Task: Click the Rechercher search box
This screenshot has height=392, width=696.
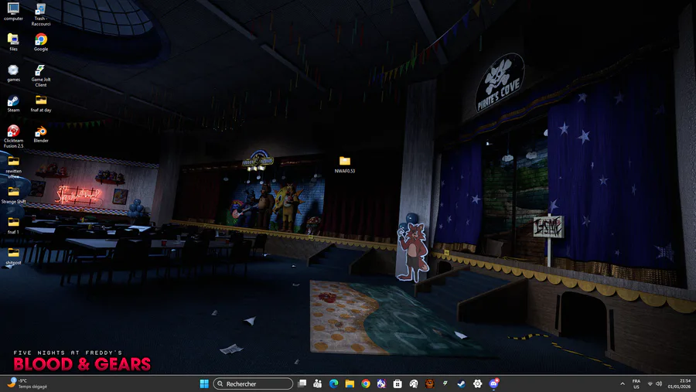Action: click(253, 383)
